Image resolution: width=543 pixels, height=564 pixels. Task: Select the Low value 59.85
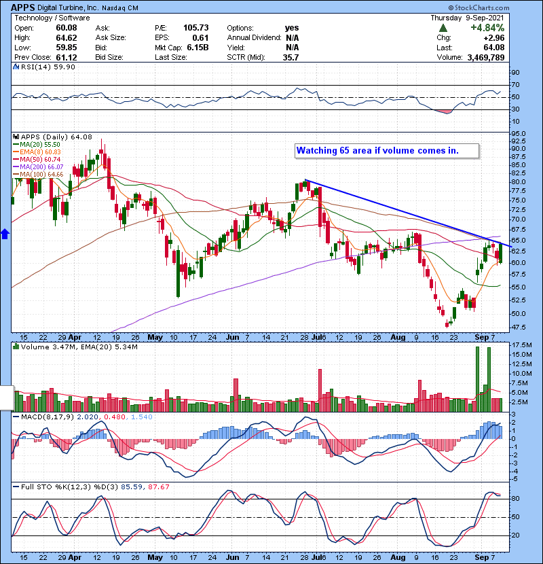[x=66, y=48]
